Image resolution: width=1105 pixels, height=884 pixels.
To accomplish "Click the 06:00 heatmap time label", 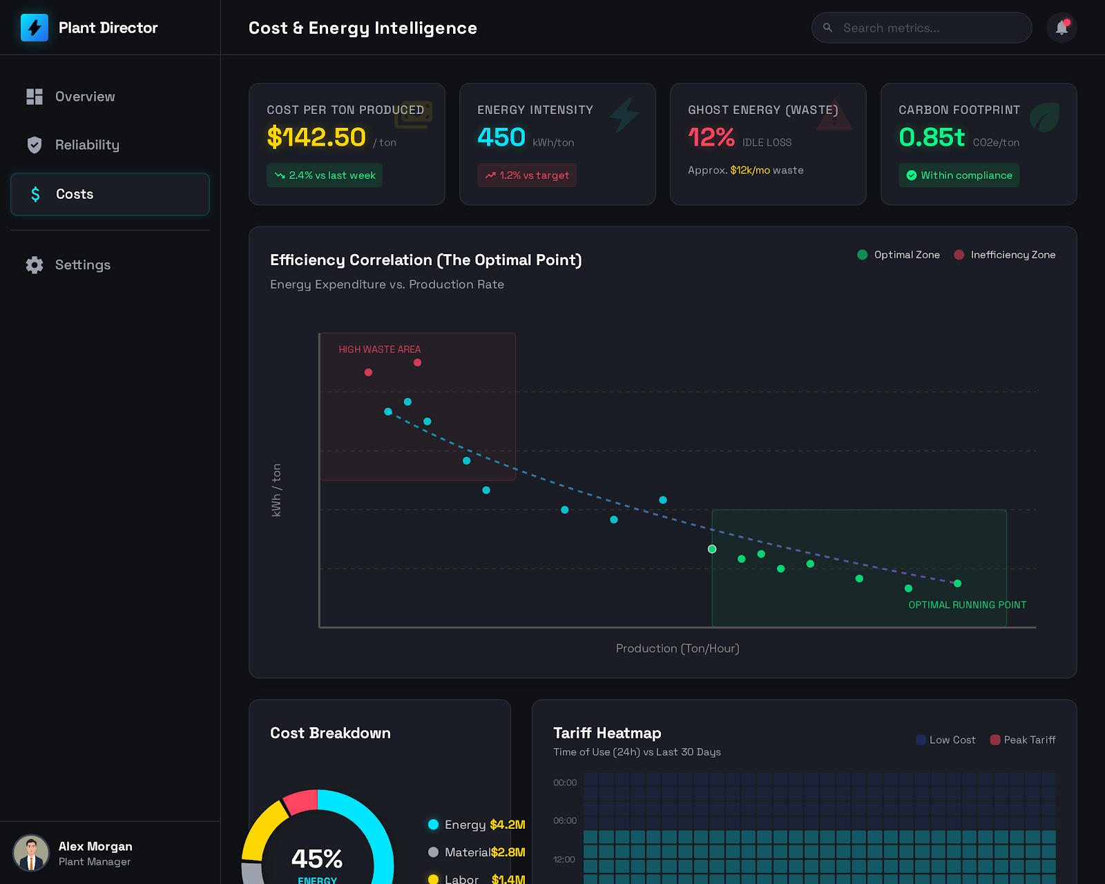I will coord(565,820).
